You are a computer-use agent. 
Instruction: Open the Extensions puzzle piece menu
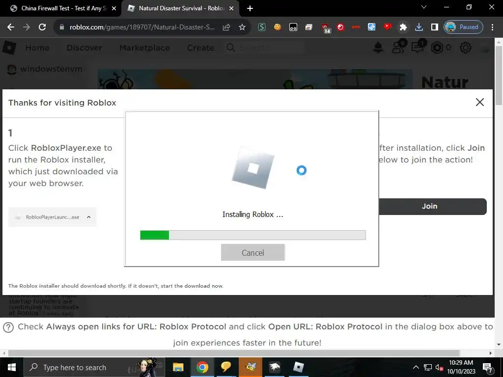(x=403, y=27)
